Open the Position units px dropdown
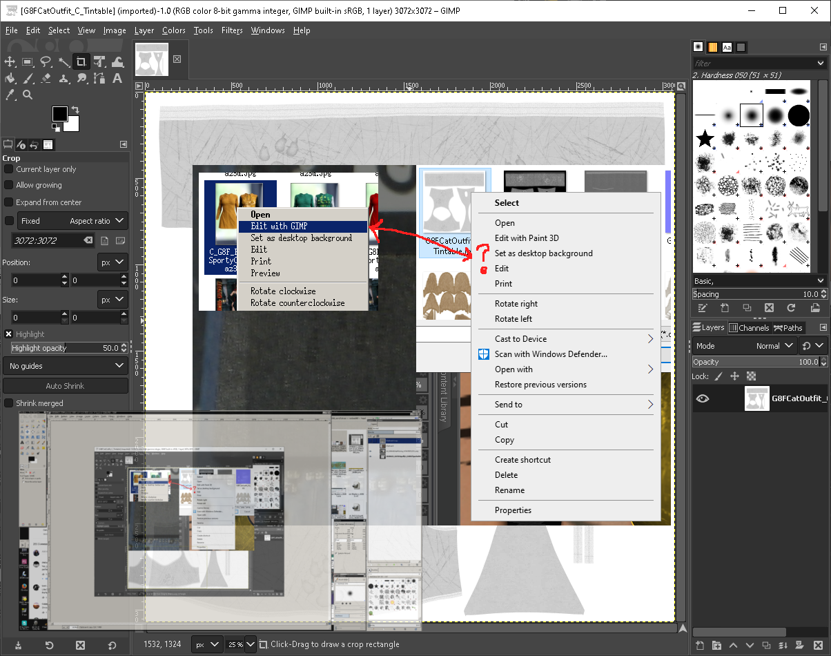 113,262
